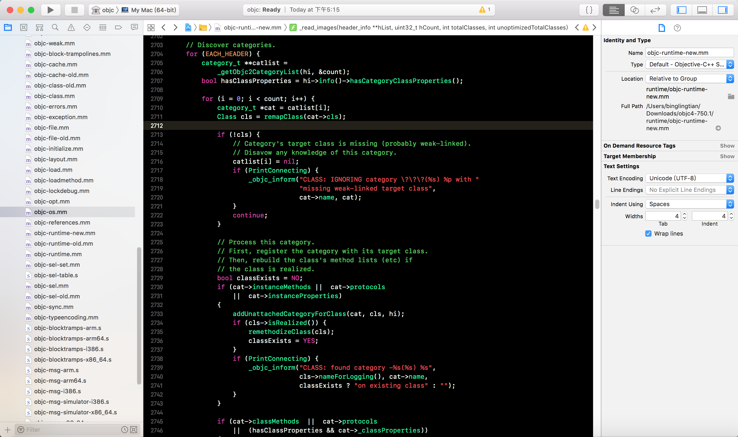This screenshot has width=738, height=437.
Task: Open the Location Relative to Group dropdown
Action: click(x=689, y=79)
